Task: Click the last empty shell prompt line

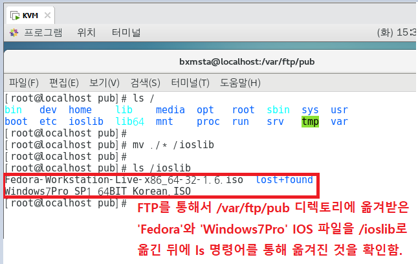Action: pos(65,203)
